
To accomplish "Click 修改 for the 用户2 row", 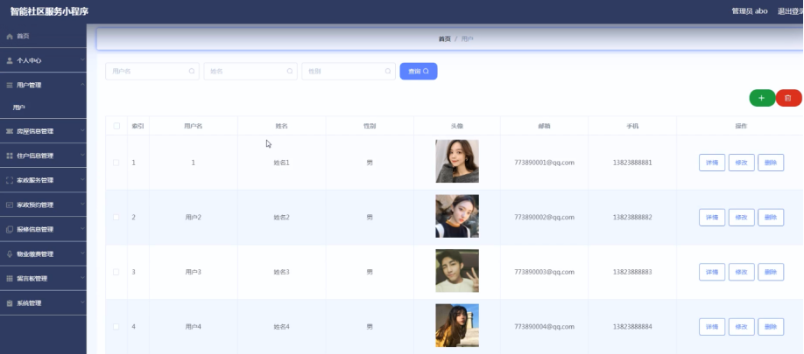I will (742, 218).
